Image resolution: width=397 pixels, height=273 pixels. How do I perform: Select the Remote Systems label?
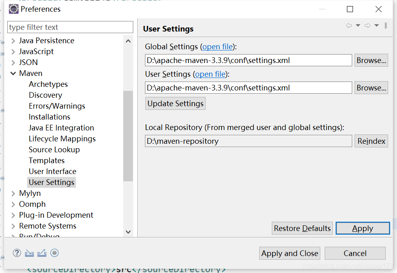click(48, 226)
